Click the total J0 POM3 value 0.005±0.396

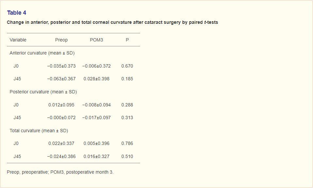pyautogui.click(x=96, y=144)
